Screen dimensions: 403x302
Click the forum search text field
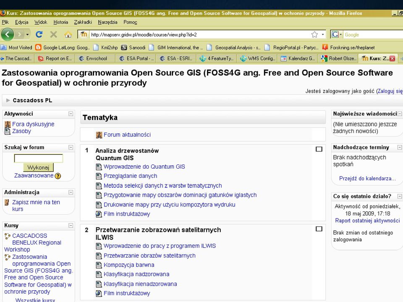coord(39,159)
